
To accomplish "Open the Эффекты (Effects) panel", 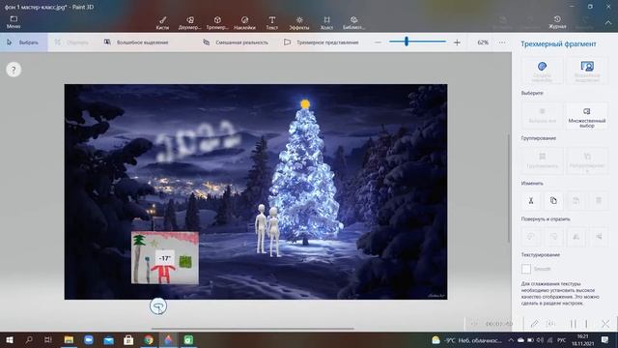I will tap(299, 23).
